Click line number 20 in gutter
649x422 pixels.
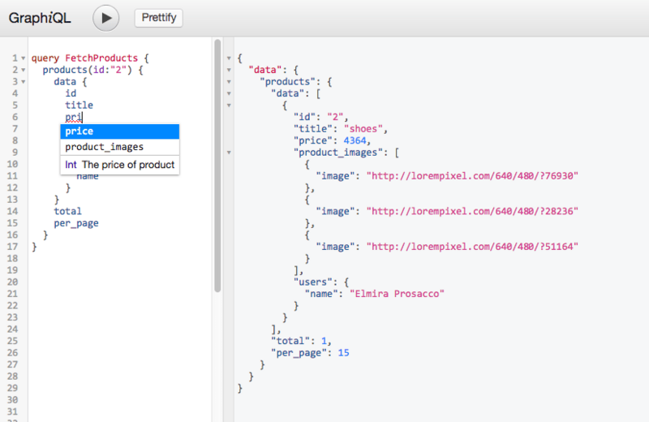12,282
